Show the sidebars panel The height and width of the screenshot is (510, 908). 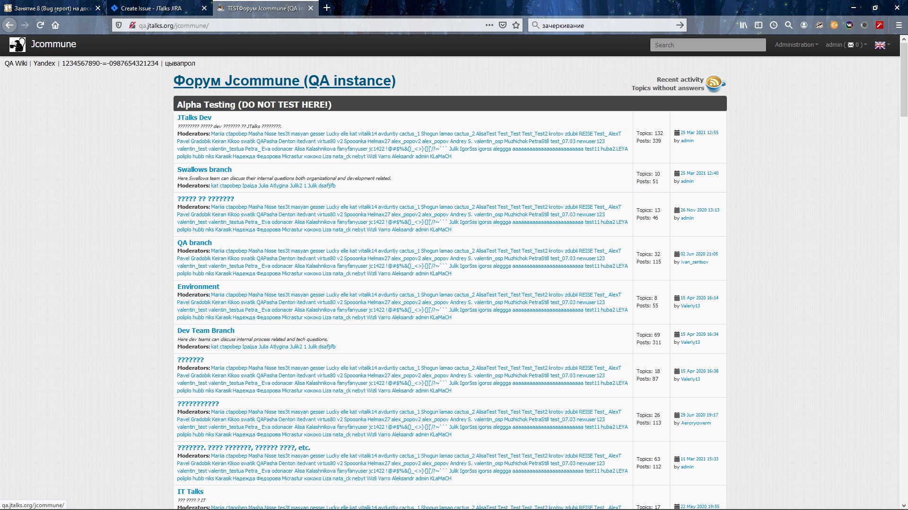click(759, 25)
